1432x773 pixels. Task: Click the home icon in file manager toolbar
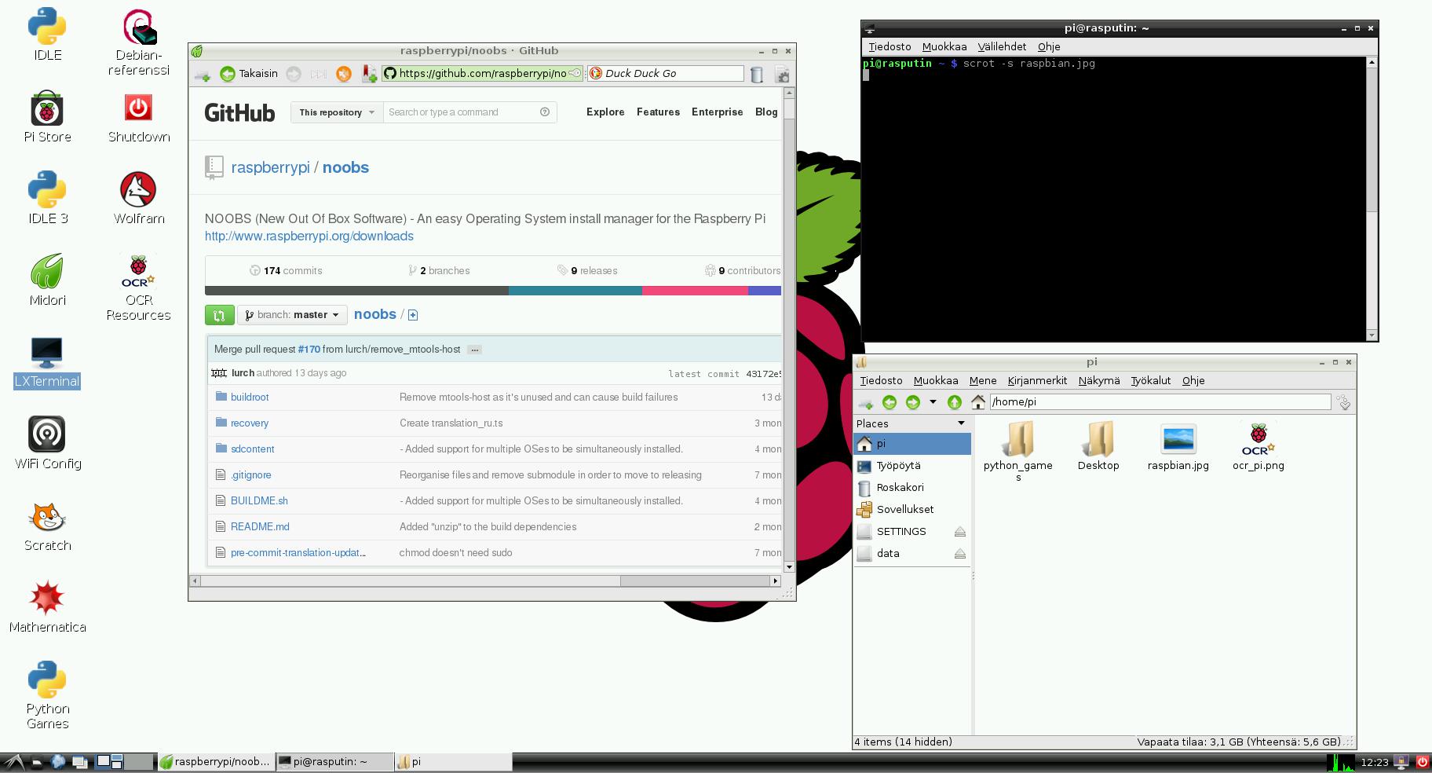pyautogui.click(x=977, y=402)
